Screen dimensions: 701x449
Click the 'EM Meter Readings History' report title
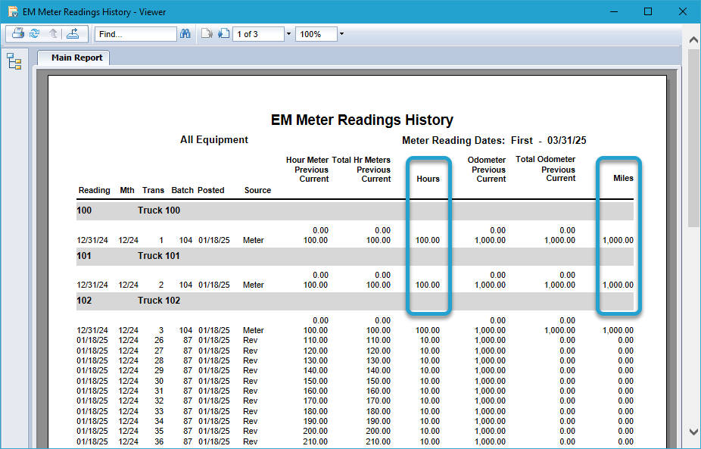362,120
